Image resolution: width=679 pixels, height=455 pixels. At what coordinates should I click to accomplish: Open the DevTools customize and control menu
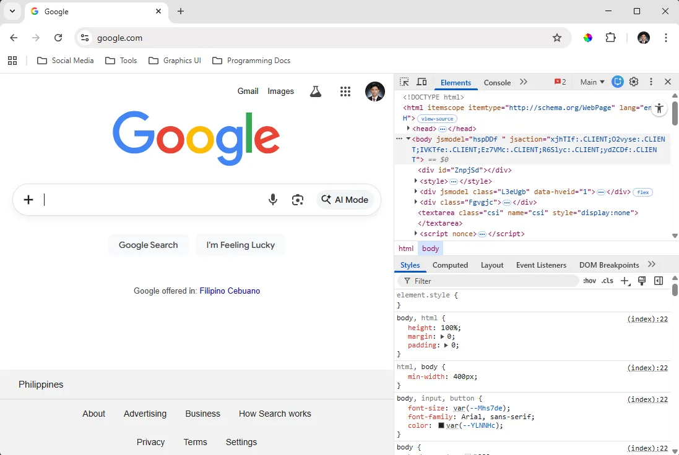point(651,82)
